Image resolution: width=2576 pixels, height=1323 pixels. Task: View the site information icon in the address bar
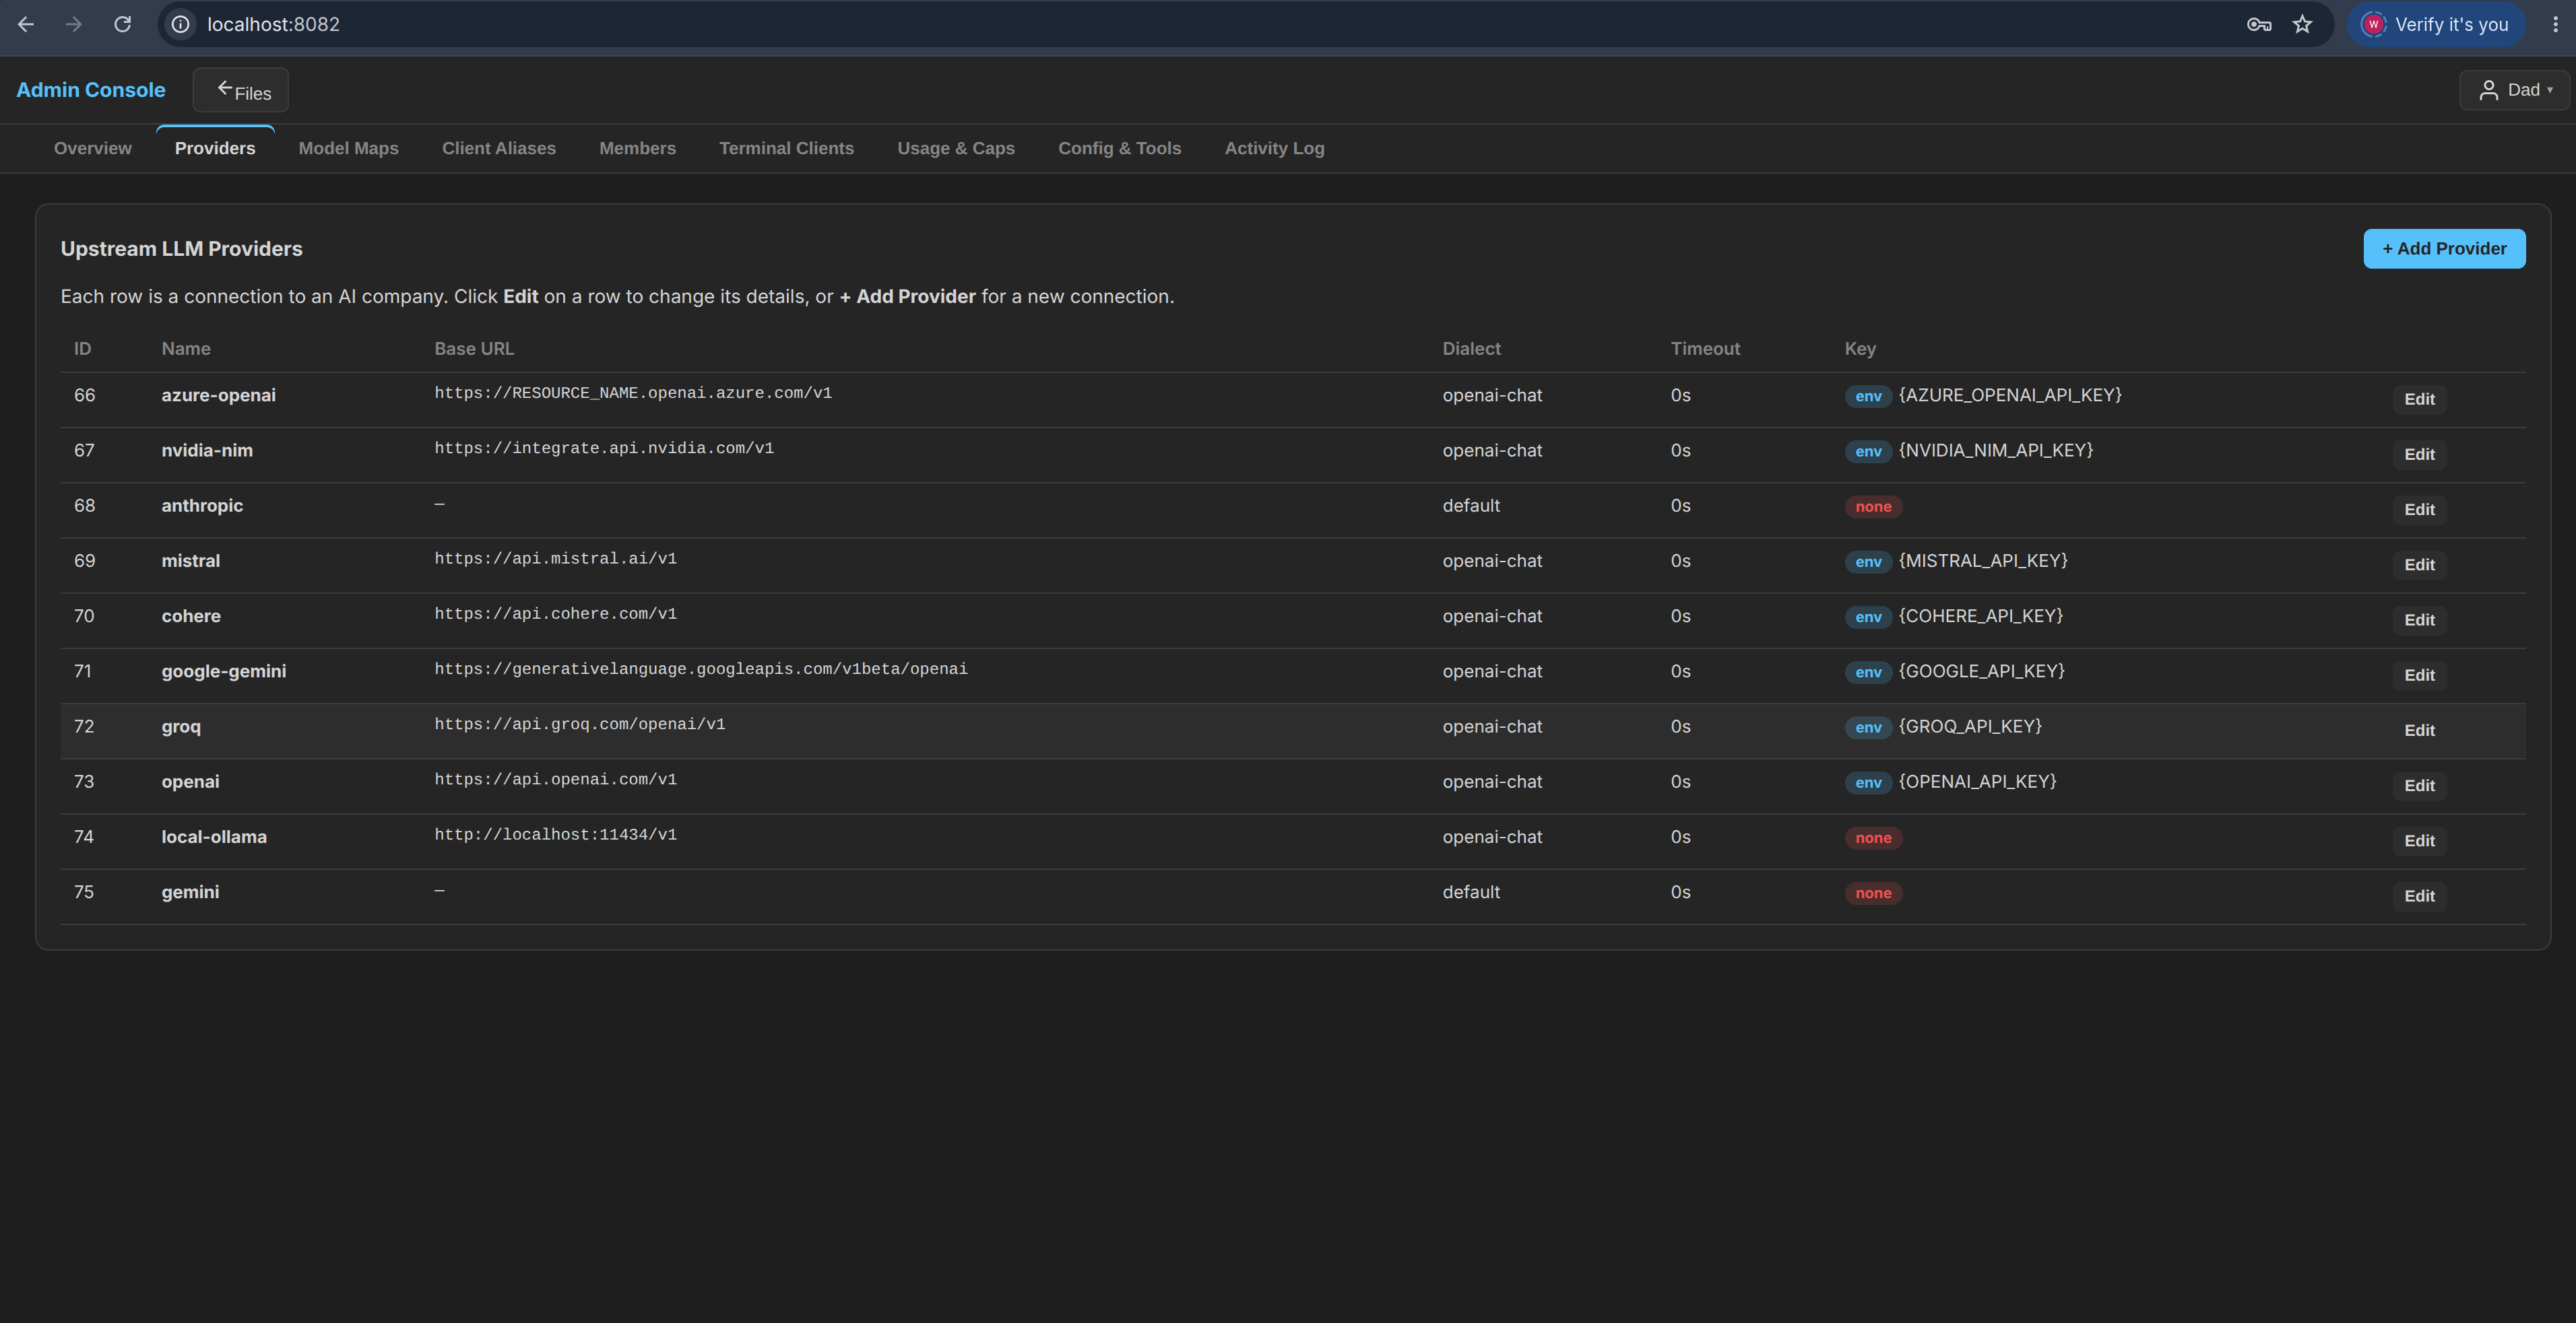point(181,24)
